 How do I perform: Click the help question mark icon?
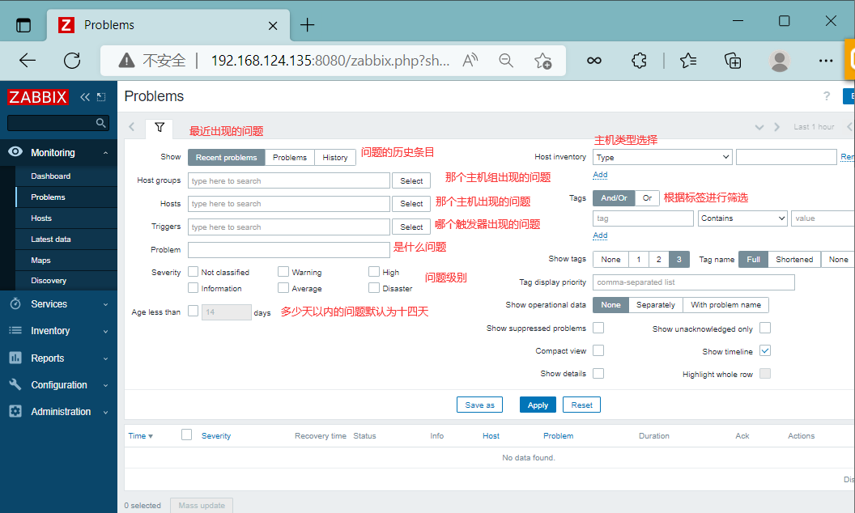(x=827, y=96)
